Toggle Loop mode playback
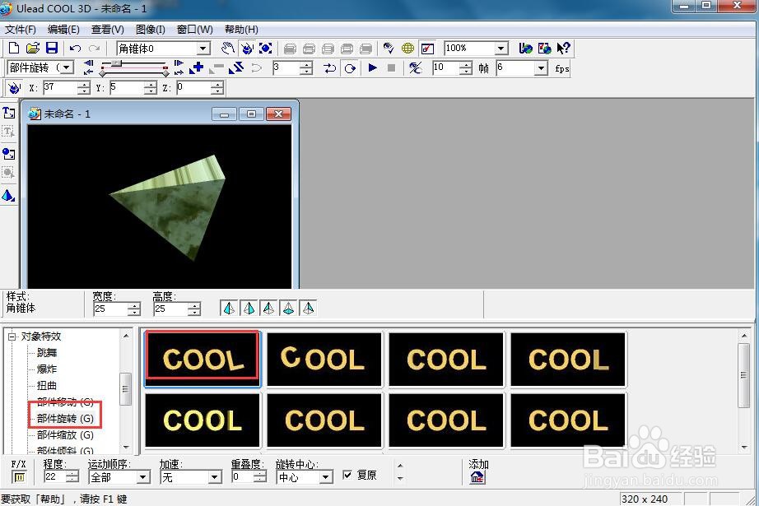Screen dimensions: 759x506 coord(350,67)
